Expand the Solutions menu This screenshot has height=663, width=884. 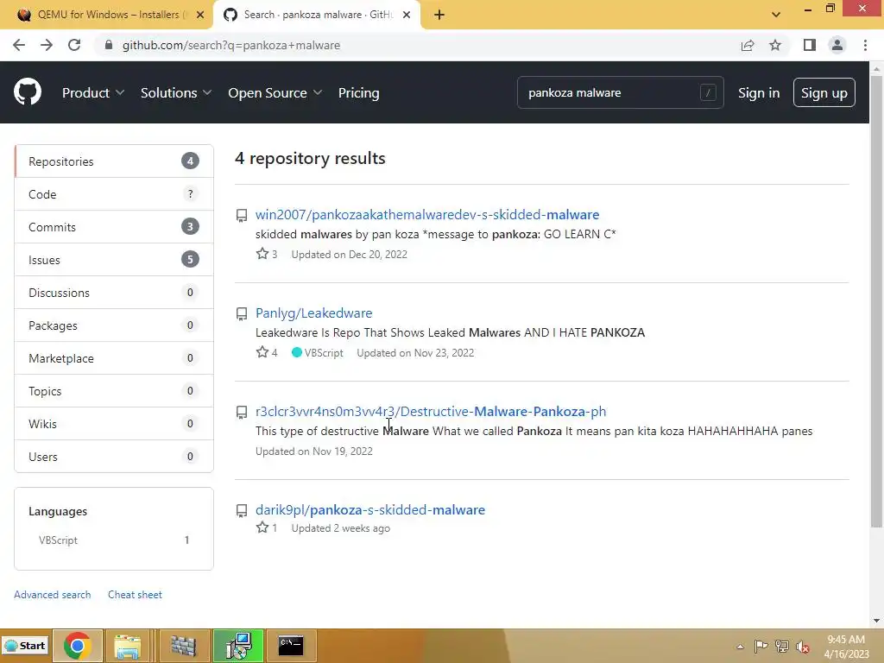pyautogui.click(x=176, y=92)
